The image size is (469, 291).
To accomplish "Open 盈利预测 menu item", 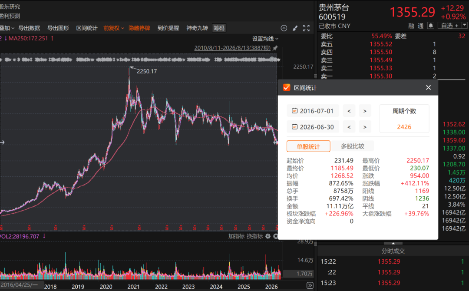I will [10, 16].
